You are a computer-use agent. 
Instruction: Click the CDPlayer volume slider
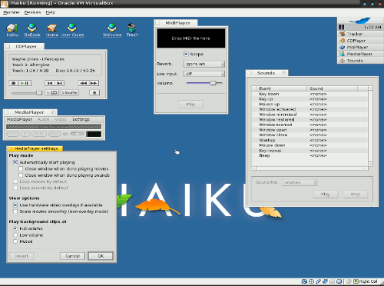(27, 93)
